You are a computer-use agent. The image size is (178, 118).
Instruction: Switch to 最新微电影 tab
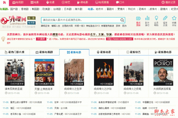[x=163, y=52]
